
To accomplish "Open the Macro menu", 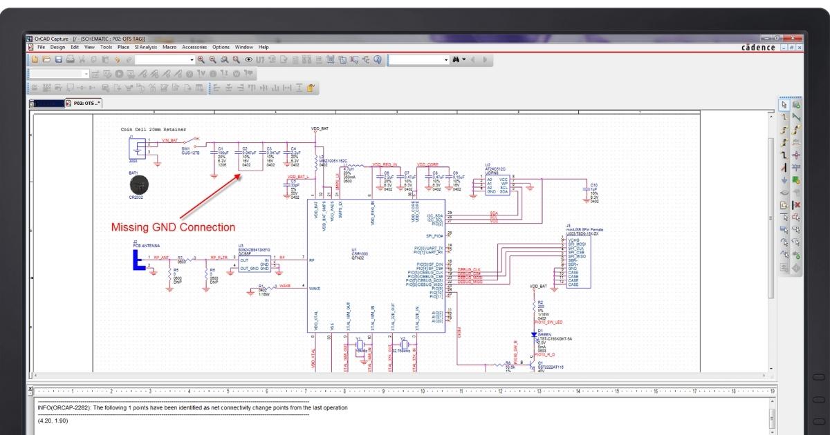I will pos(169,47).
